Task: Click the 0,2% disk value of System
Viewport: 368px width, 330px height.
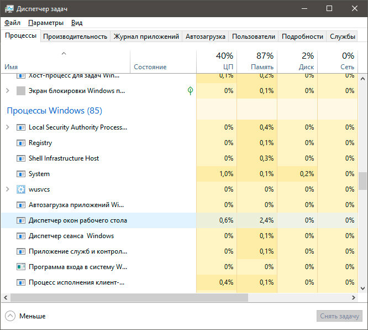Action: click(x=307, y=174)
